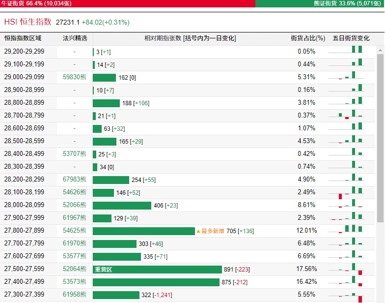385x303 pixels.
Task: Select the 28,000-28,099 index range
Action: point(24,205)
